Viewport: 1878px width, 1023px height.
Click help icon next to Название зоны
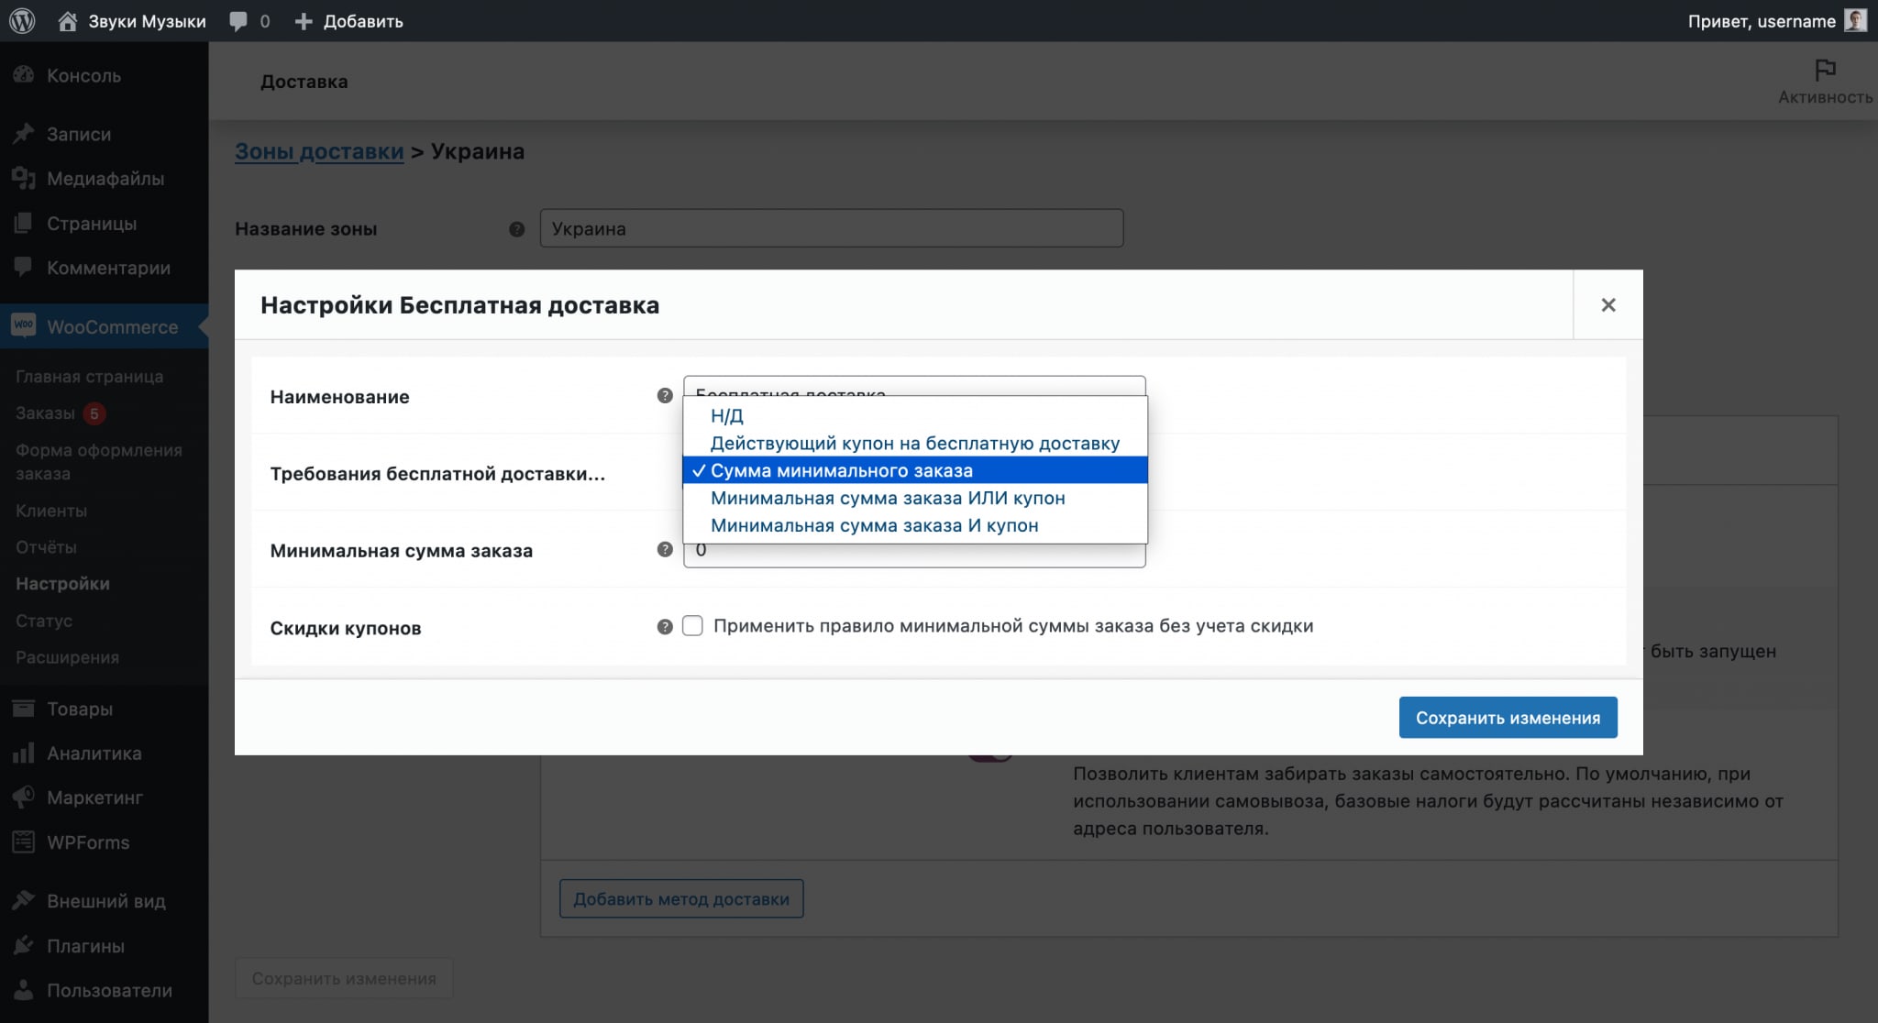(x=517, y=229)
